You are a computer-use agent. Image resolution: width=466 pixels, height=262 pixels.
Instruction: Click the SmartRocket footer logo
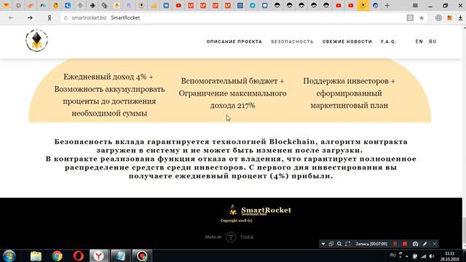[260, 210]
